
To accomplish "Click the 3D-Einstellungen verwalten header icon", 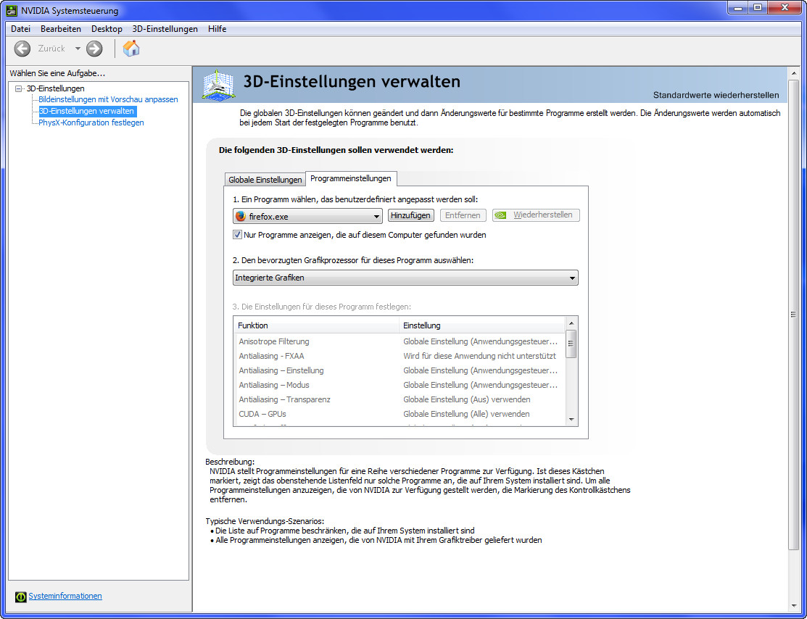I will [219, 84].
